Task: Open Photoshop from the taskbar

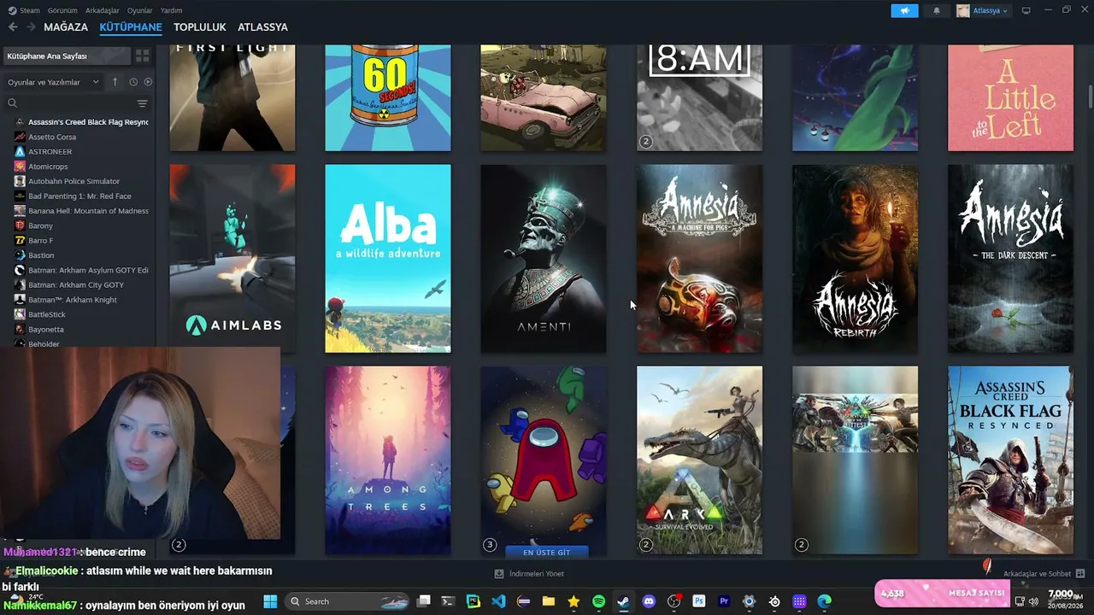Action: 699,601
